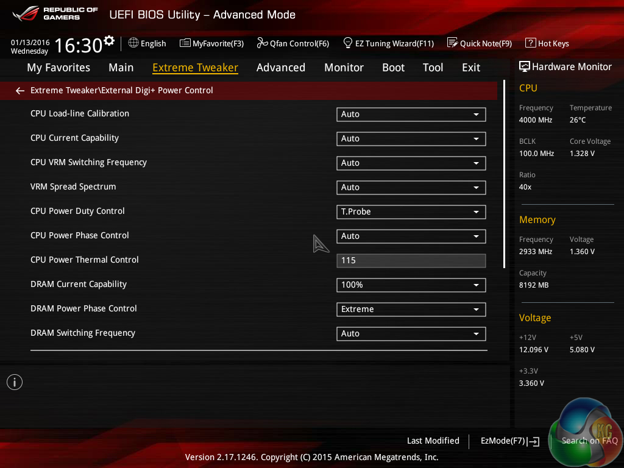Select the Exit tab
The width and height of the screenshot is (624, 468).
click(471, 68)
